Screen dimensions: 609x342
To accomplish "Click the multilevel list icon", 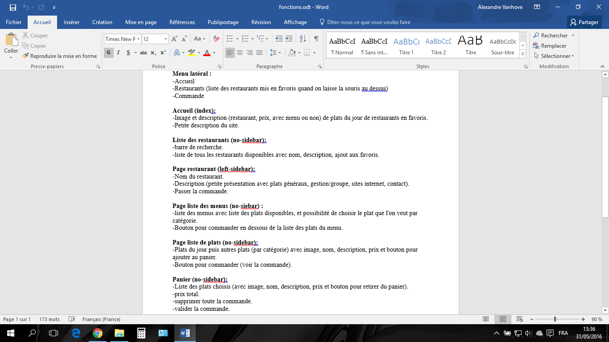I will tap(260, 39).
